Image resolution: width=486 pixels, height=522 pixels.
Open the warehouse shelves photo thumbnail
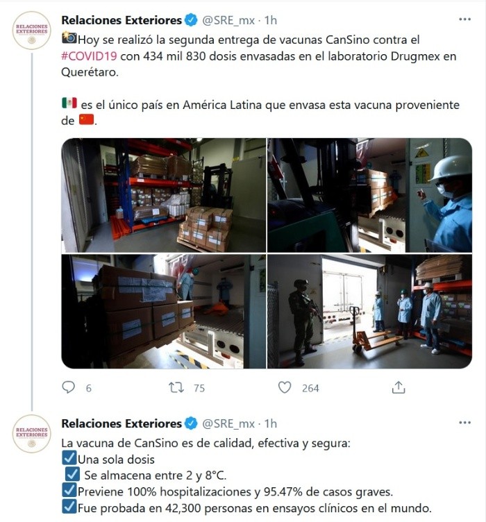pyautogui.click(x=164, y=195)
